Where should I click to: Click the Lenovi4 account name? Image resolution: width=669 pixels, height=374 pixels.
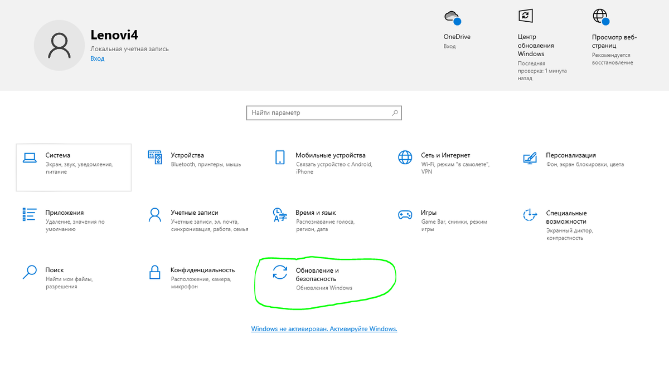click(114, 35)
